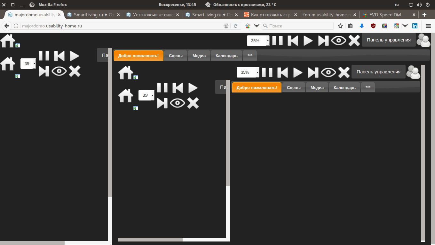Pause playback in the middle nested panel

(x=162, y=88)
